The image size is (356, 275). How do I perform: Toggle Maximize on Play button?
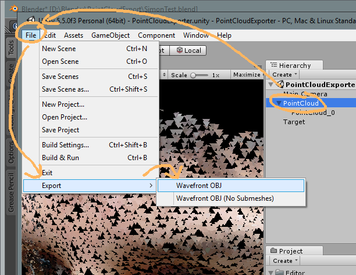click(247, 75)
